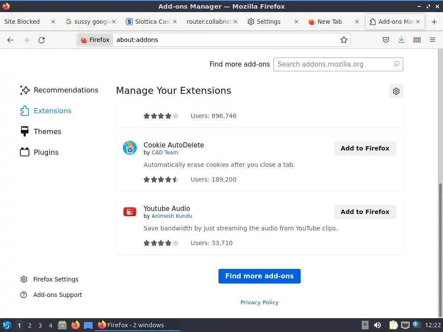The width and height of the screenshot is (443, 332).
Task: Add Youtube Audio to Firefox
Action: [365, 212]
